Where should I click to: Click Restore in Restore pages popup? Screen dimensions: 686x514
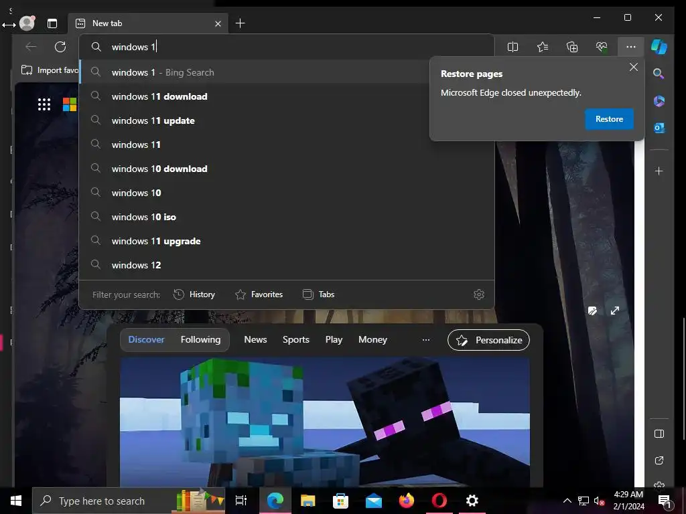(609, 119)
